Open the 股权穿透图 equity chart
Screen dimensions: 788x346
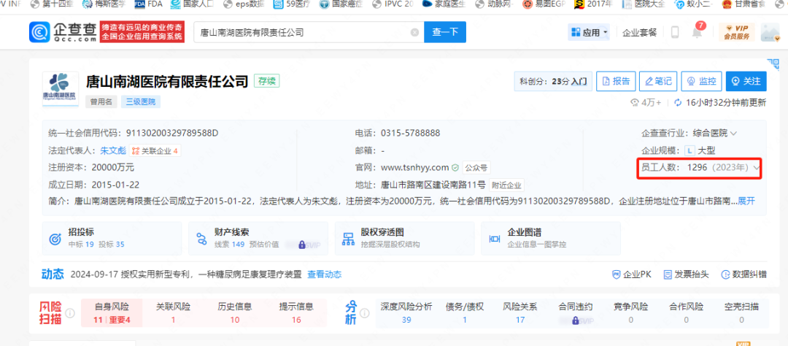click(403, 238)
